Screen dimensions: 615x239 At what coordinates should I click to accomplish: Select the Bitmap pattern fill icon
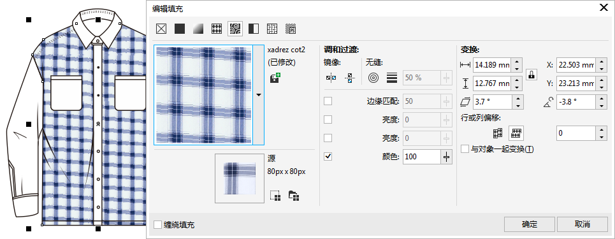click(235, 29)
